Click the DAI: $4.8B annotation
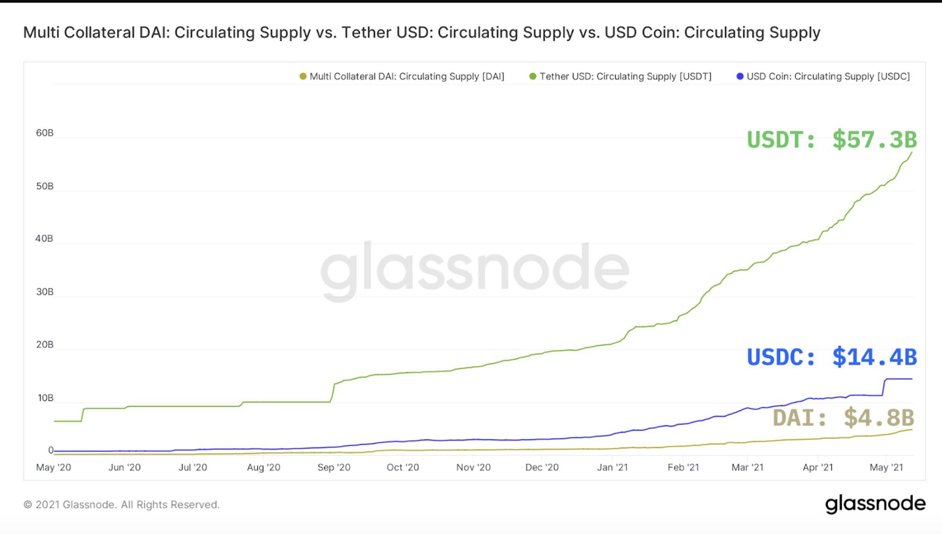942x534 pixels. click(x=843, y=417)
